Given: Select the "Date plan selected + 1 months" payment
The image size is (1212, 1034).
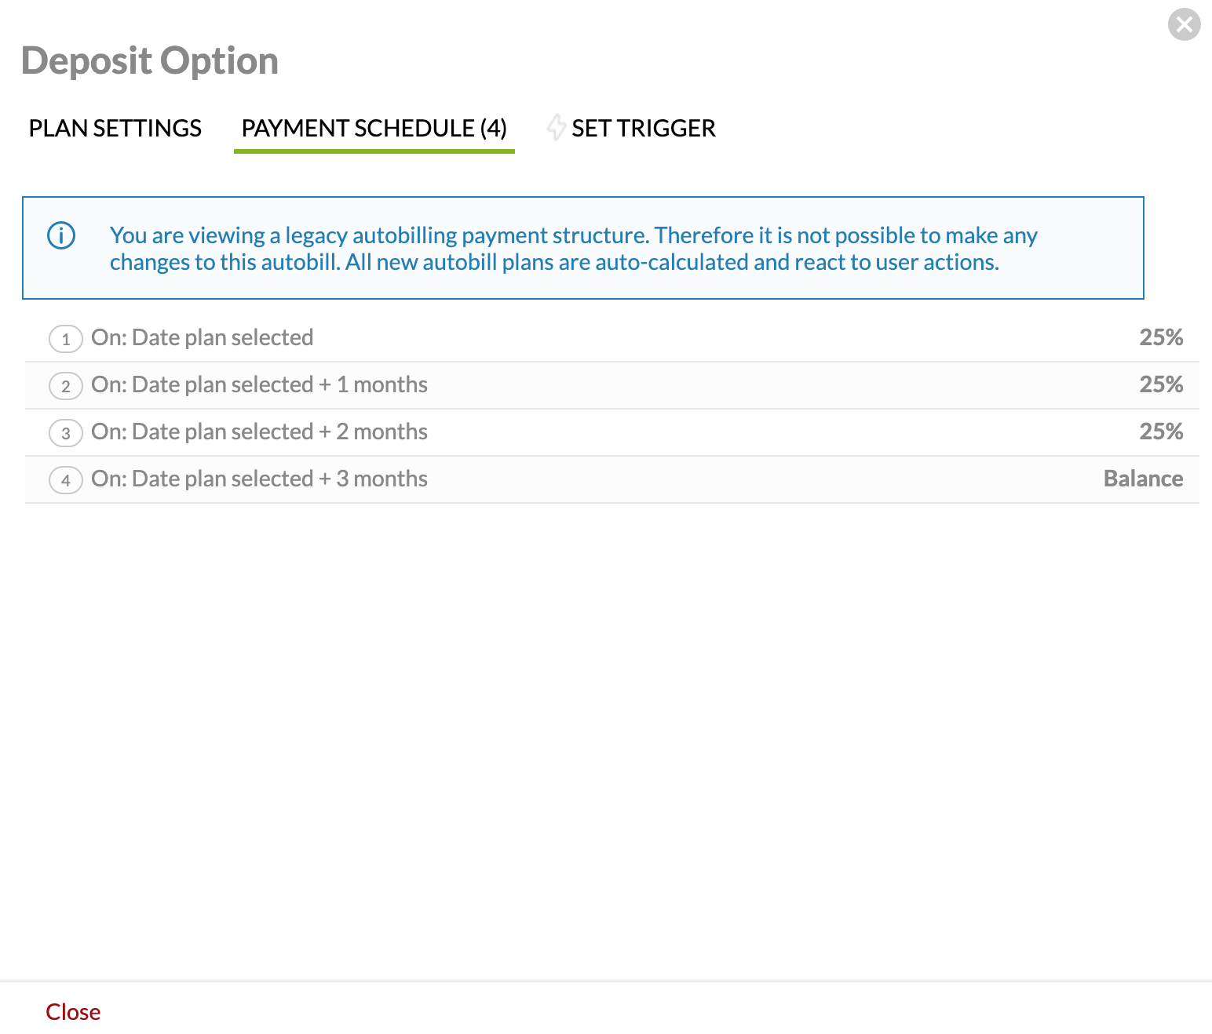Looking at the screenshot, I should [260, 384].
